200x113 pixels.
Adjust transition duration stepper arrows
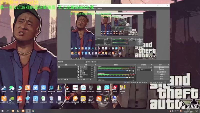tap(151, 70)
